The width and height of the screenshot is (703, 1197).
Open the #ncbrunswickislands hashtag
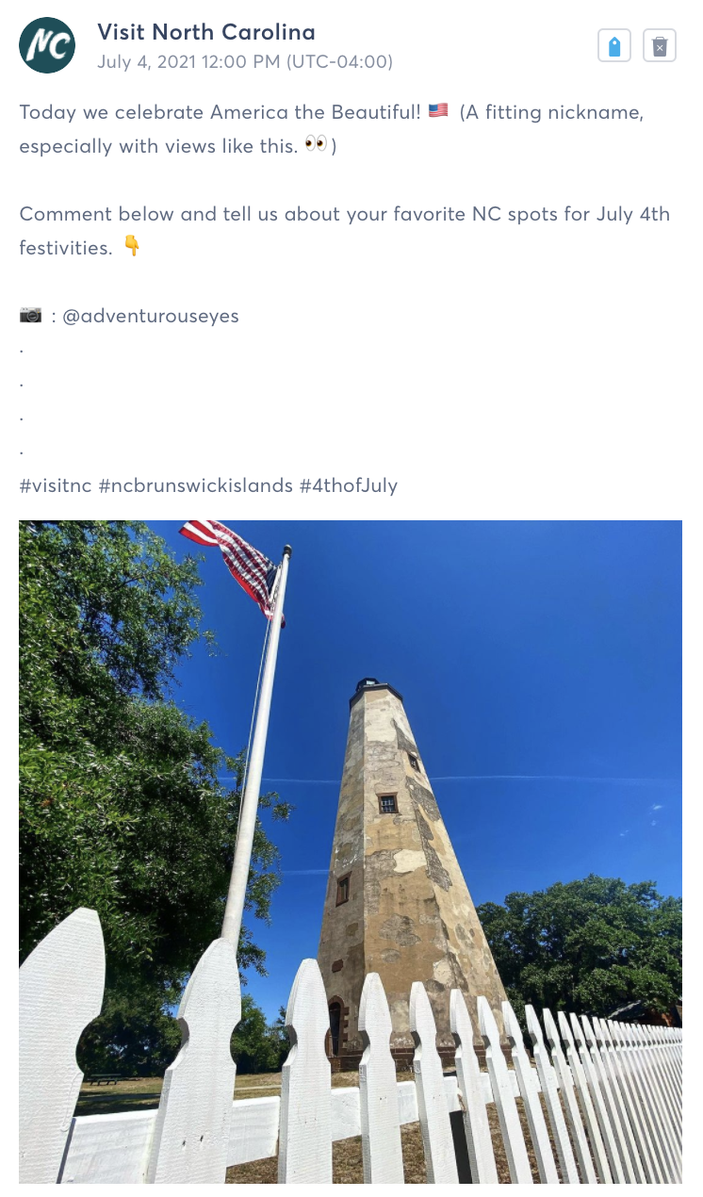(195, 485)
